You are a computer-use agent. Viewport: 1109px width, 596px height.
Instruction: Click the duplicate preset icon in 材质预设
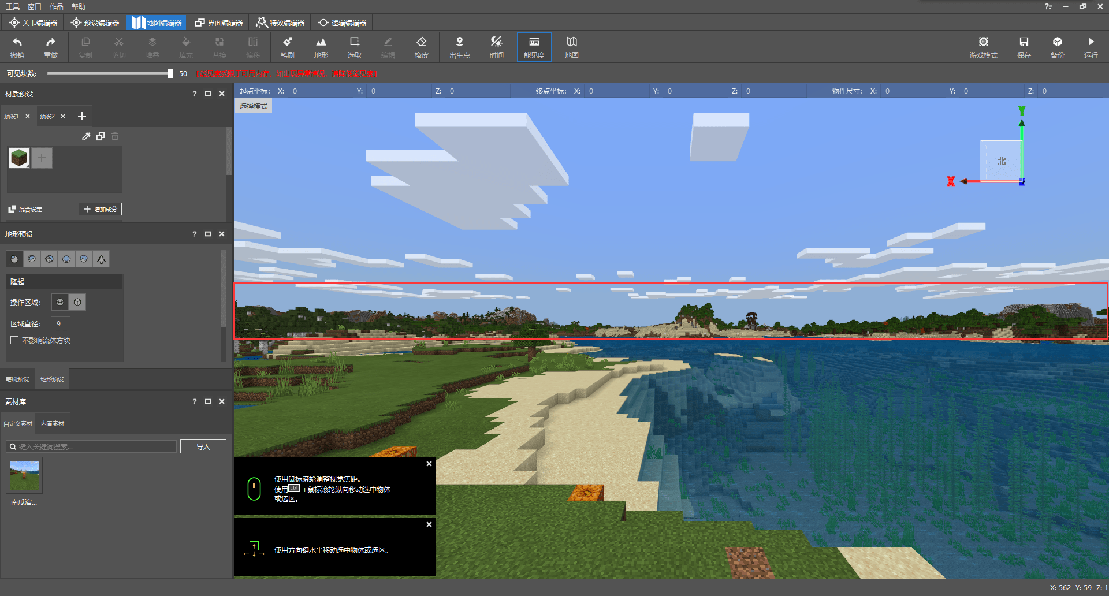(x=101, y=136)
